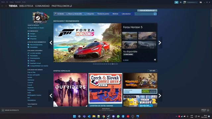Screen dimensions: 212x119
Task: Show hidden system tray icons chevron
Action: click(x=177, y=116)
